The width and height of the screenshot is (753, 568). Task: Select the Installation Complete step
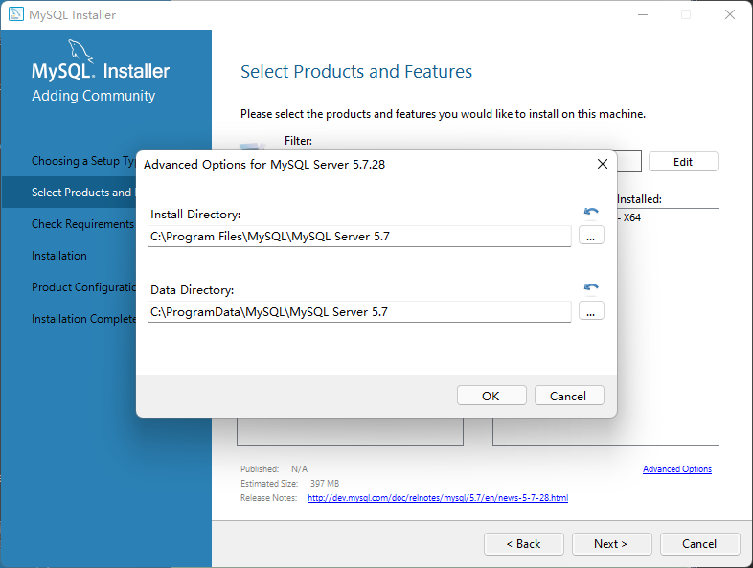tap(83, 319)
